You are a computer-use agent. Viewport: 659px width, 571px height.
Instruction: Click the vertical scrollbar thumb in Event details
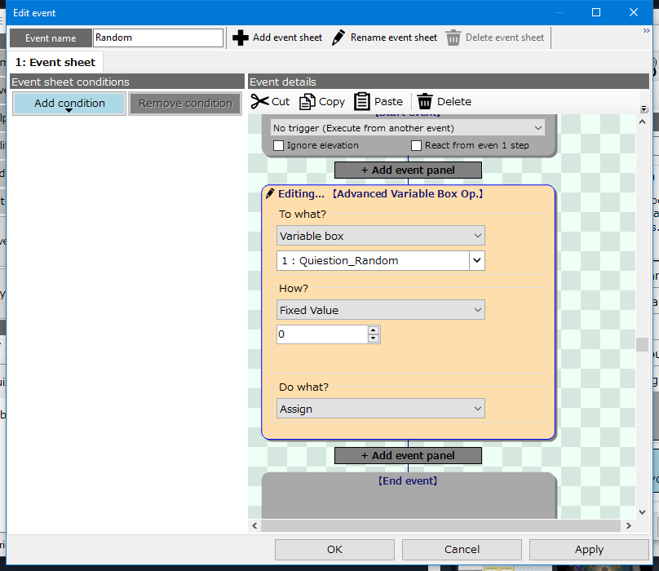(642, 344)
